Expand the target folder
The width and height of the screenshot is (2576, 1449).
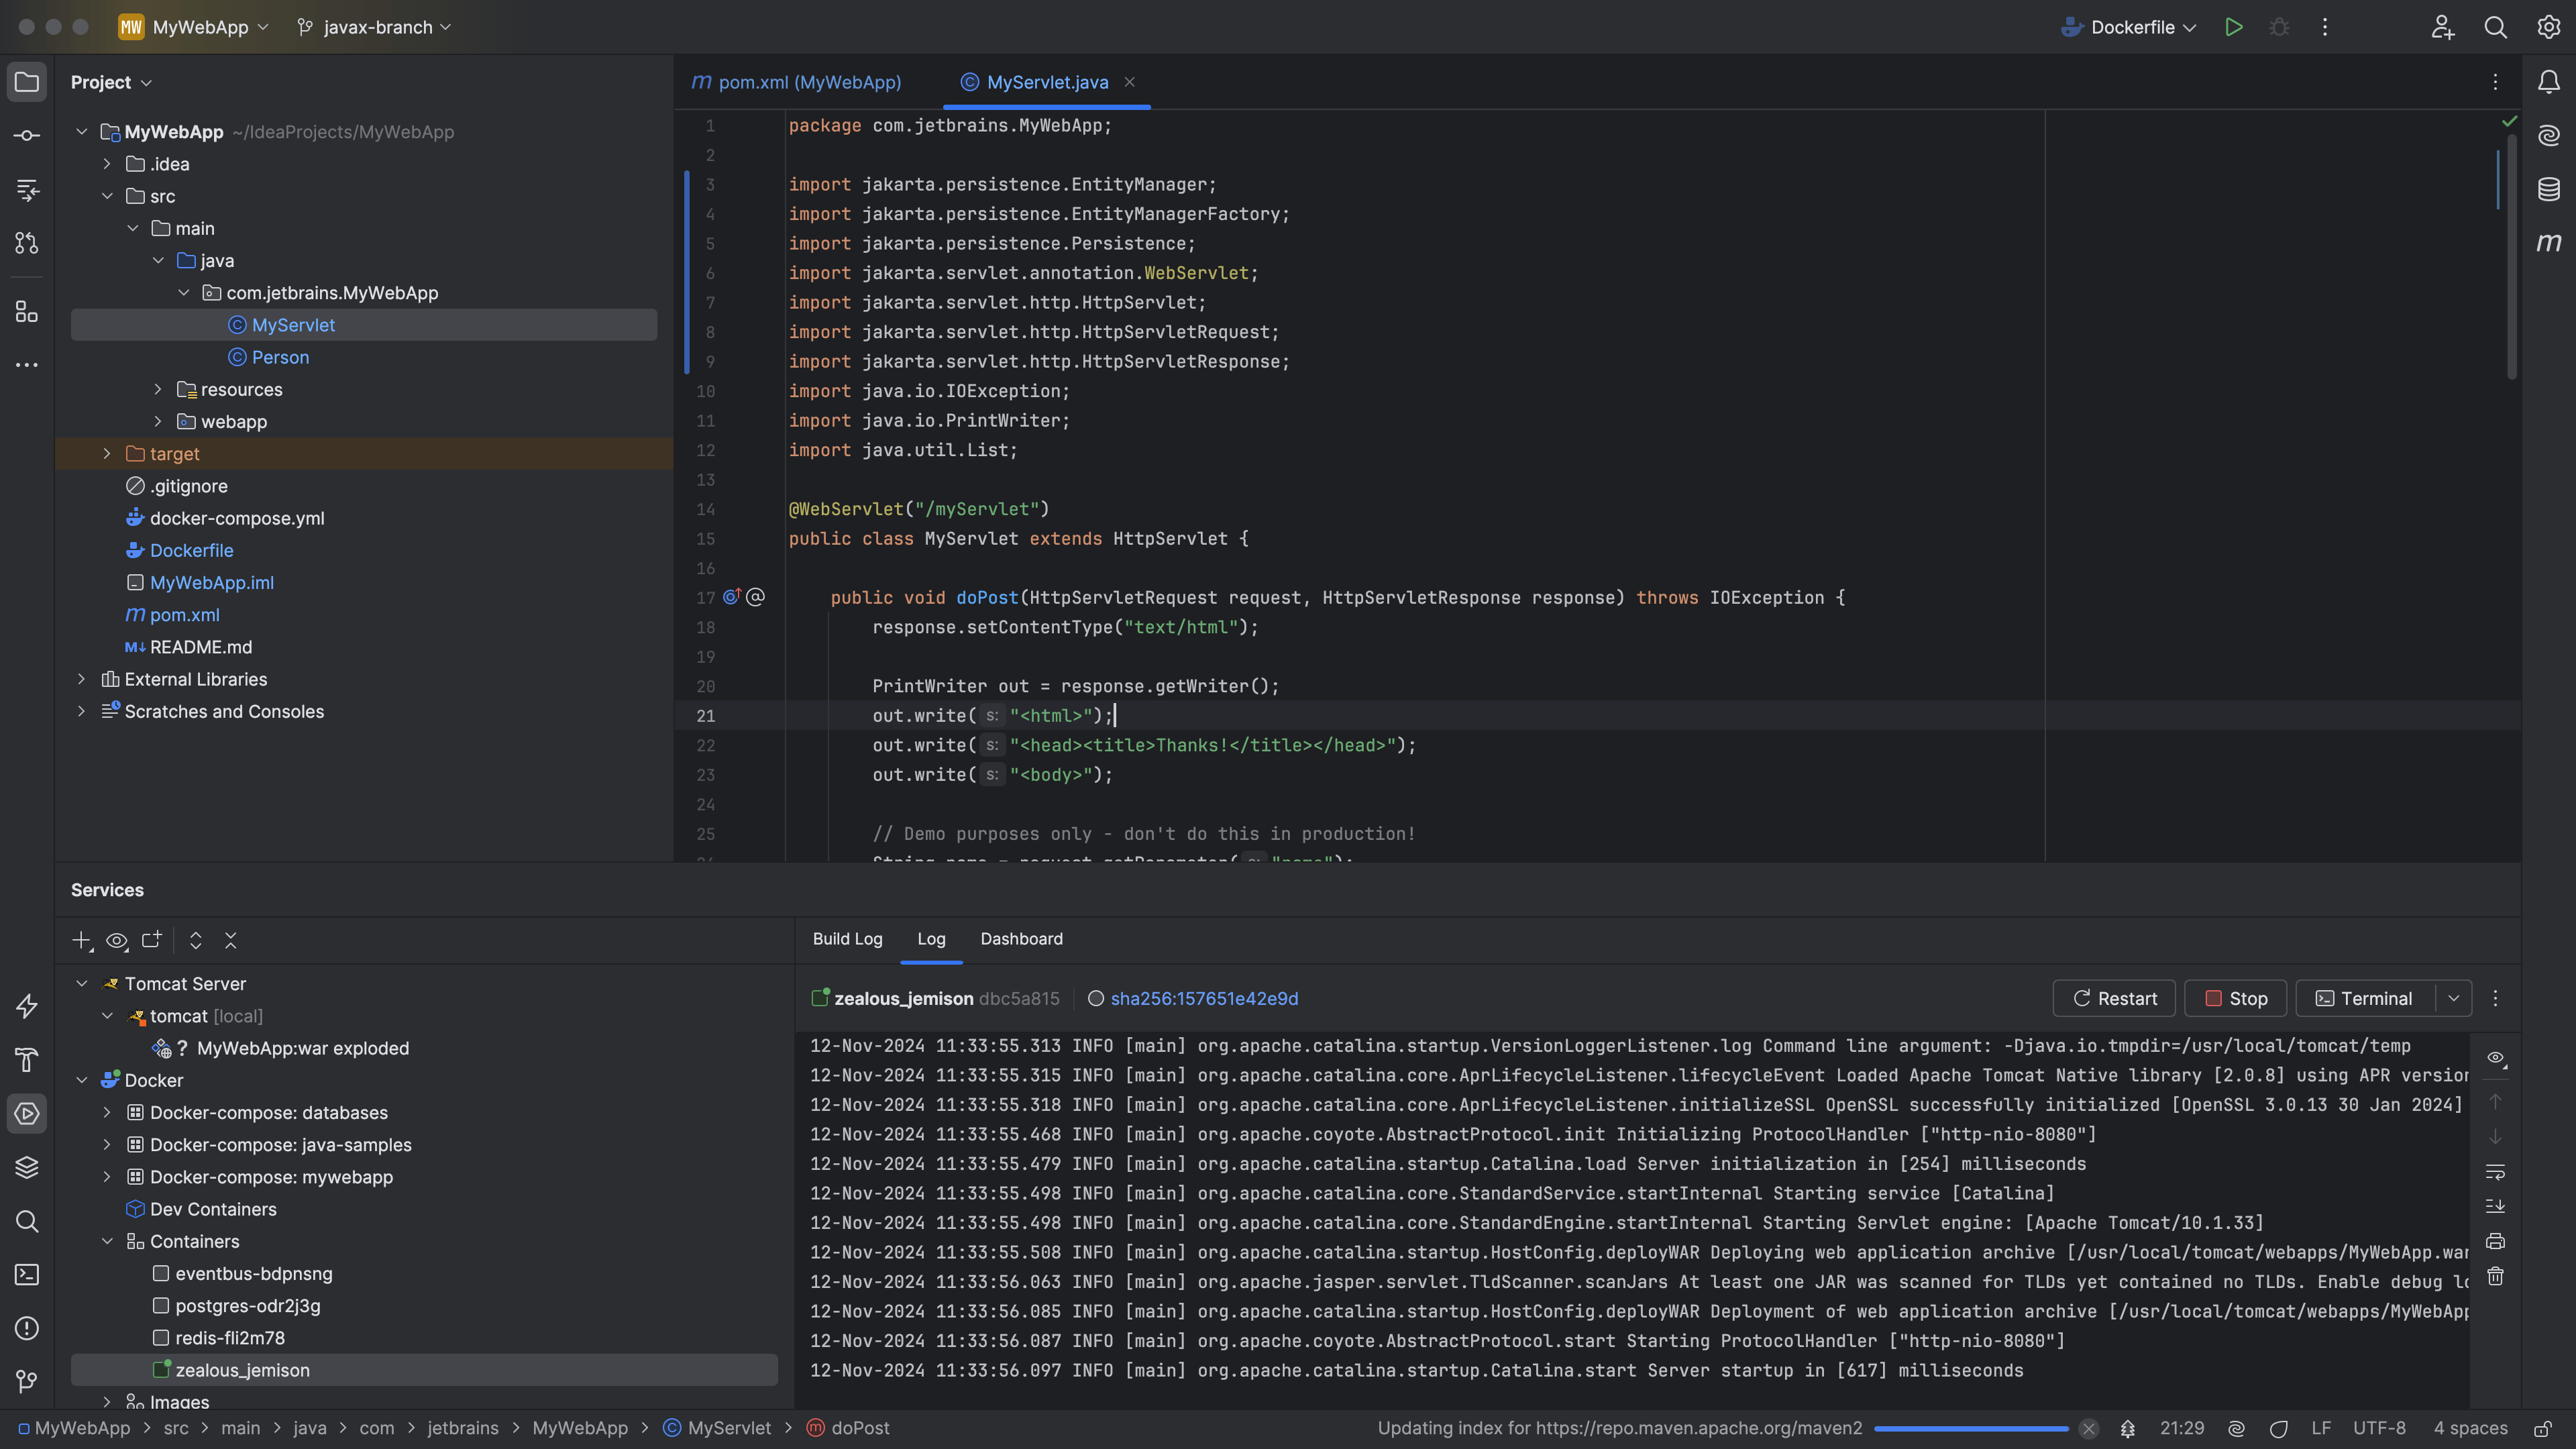pos(107,454)
